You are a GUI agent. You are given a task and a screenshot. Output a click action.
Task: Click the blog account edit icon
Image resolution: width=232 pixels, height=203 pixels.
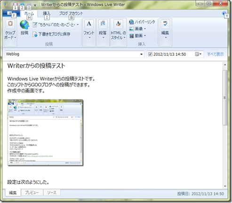pos(35,25)
